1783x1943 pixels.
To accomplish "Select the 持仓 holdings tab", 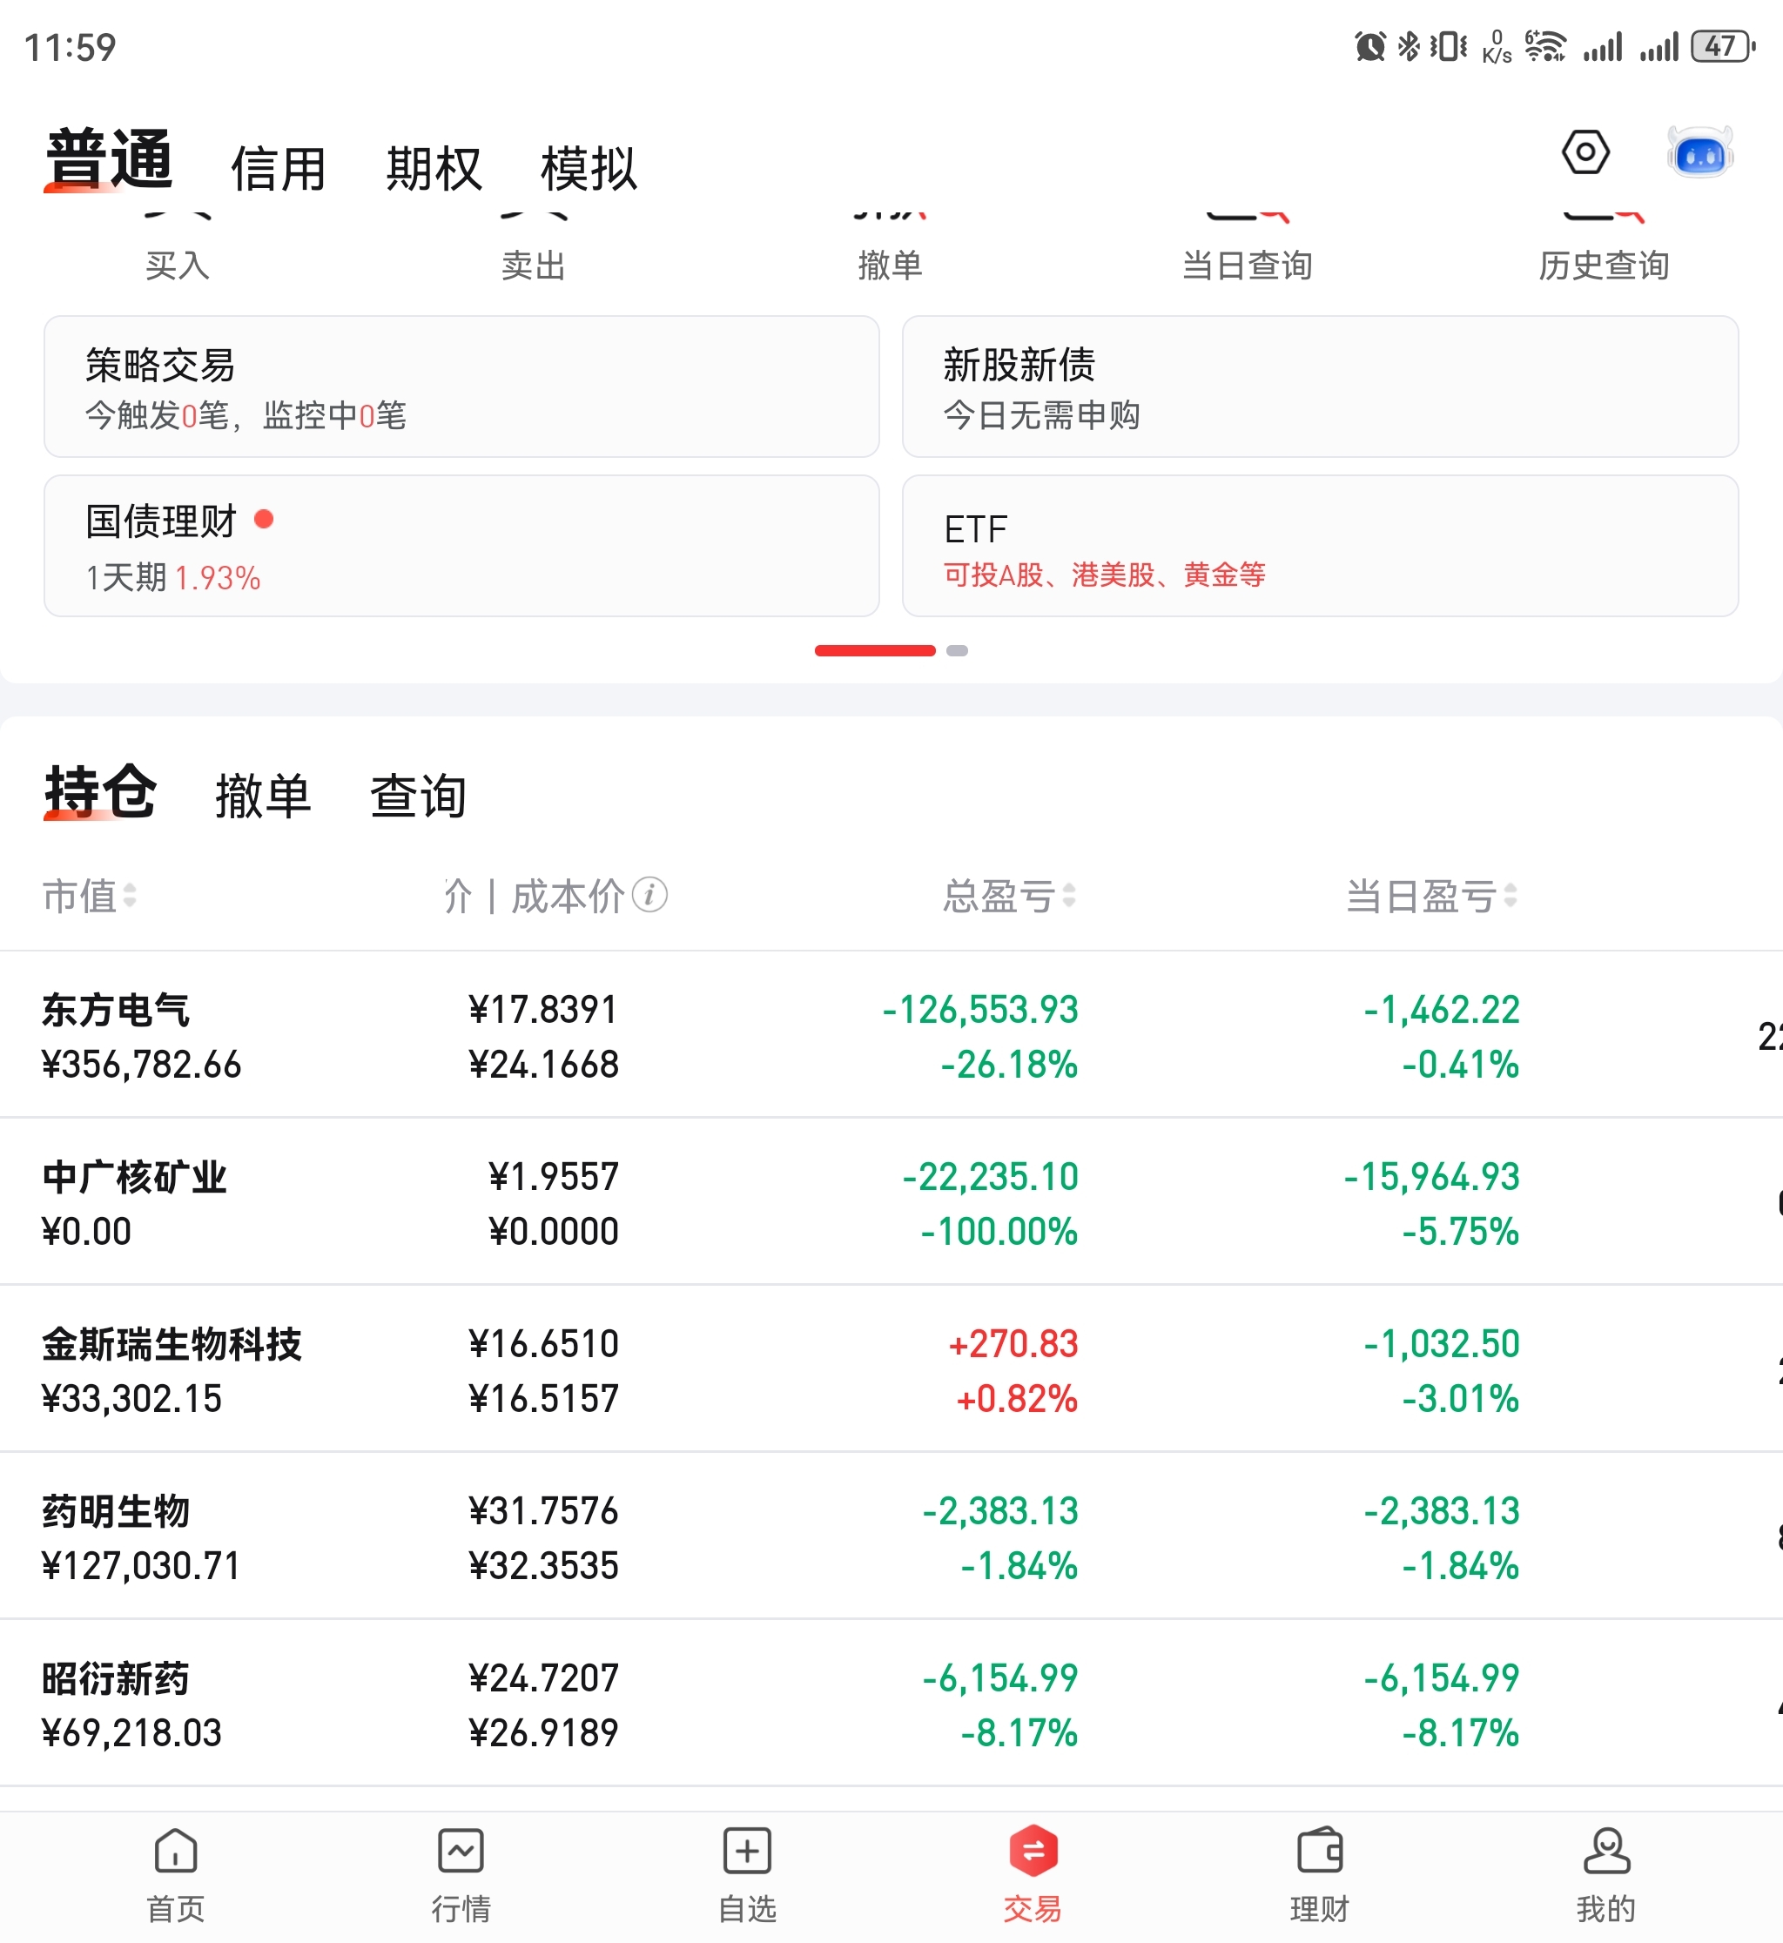I will coord(99,793).
